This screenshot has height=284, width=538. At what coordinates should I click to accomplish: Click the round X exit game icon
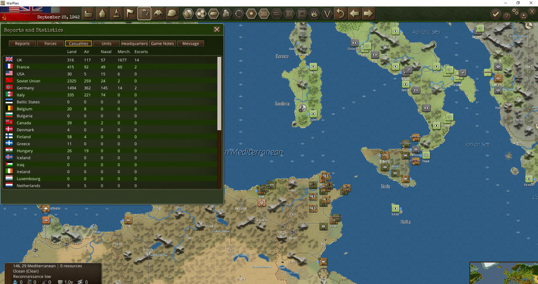coord(532,11)
